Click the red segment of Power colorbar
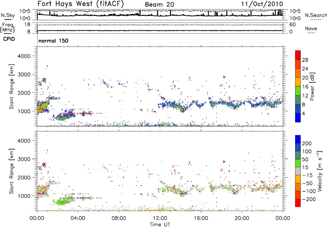Viewport: 327px width, 227px height. pos(298,55)
